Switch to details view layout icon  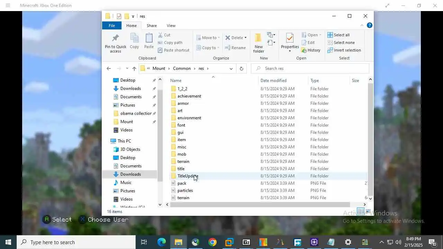point(361,211)
